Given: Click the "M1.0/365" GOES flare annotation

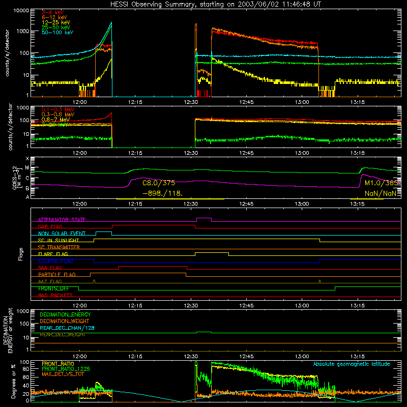Looking at the screenshot, I should (x=381, y=183).
